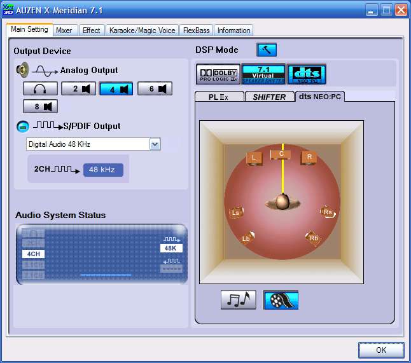The height and width of the screenshot is (363, 411).
Task: Switch to the PL IIx sub-tab
Action: tap(219, 97)
